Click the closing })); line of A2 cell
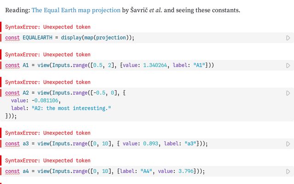 [x=11, y=116]
